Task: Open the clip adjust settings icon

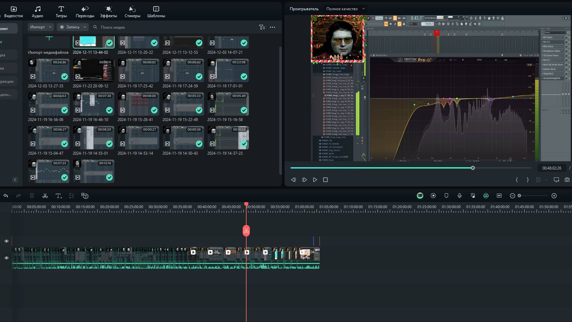Action: point(71,196)
